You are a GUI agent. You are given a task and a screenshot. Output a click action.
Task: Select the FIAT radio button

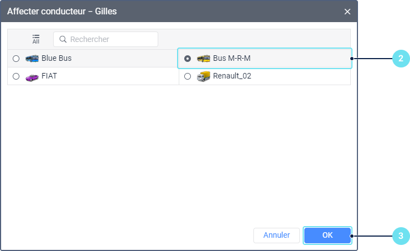coord(16,76)
